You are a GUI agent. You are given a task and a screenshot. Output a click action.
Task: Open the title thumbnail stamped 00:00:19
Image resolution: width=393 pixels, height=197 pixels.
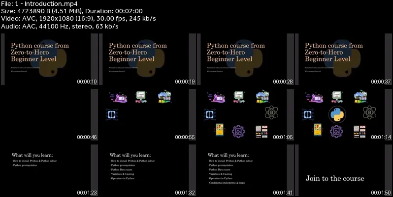coord(148,59)
